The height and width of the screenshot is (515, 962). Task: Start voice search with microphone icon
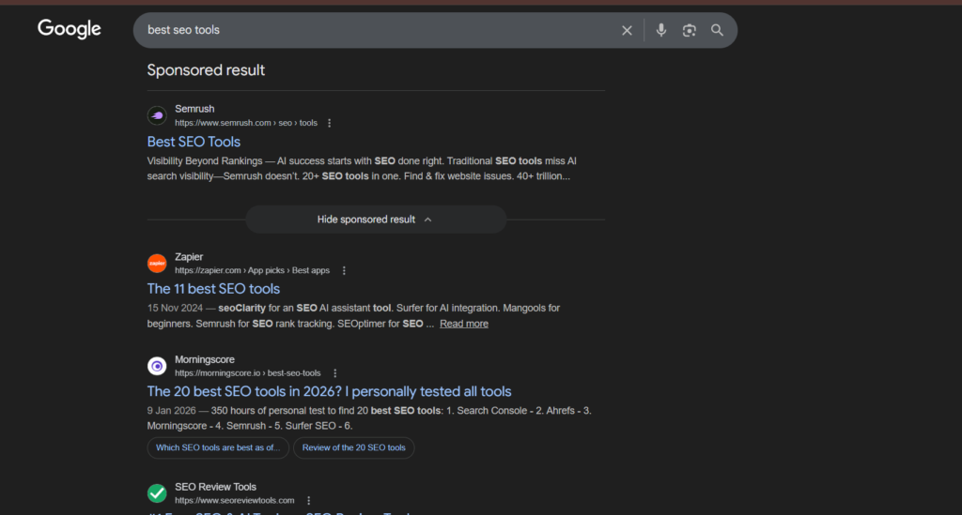click(661, 30)
